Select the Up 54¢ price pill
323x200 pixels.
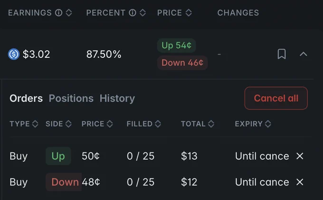tap(176, 45)
